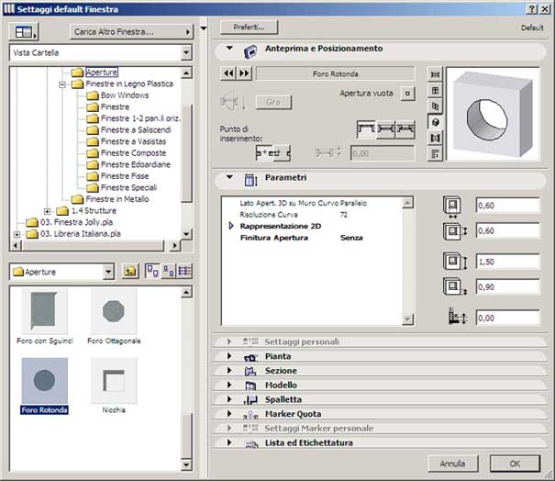Screen dimensions: 555x481
Task: Select the 3D shaded preview icon
Action: [x=435, y=121]
